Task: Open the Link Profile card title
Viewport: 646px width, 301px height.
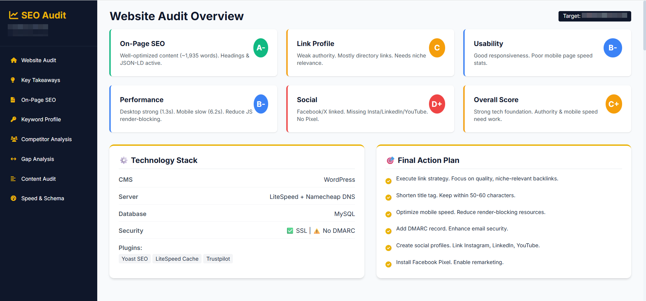Action: [x=315, y=44]
